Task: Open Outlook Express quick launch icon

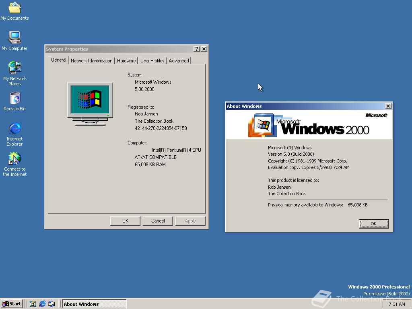Action: pyautogui.click(x=51, y=304)
